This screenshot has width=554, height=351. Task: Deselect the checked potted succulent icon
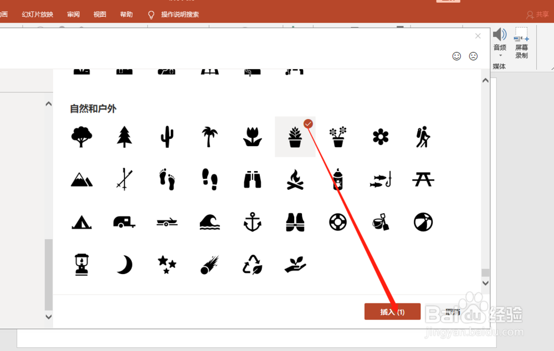295,137
